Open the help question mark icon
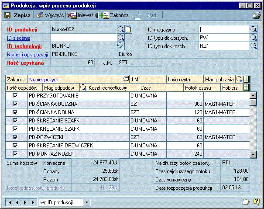The image size is (264, 209). click(256, 202)
